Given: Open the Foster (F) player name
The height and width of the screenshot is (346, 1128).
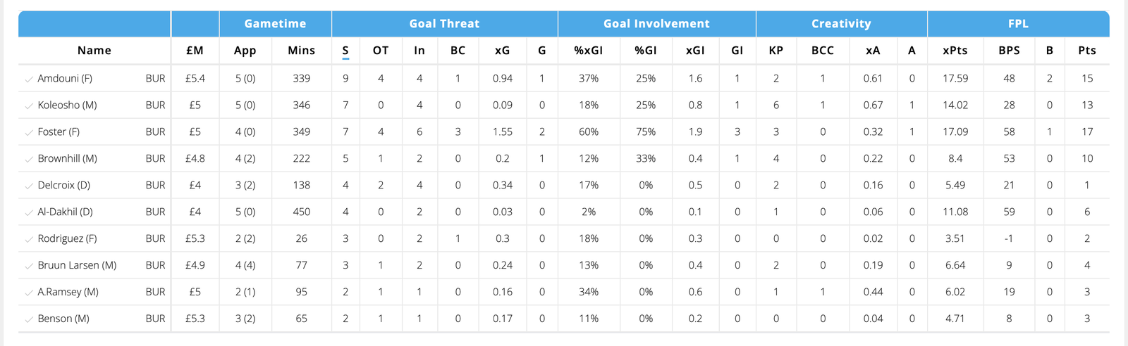Looking at the screenshot, I should click(x=59, y=132).
